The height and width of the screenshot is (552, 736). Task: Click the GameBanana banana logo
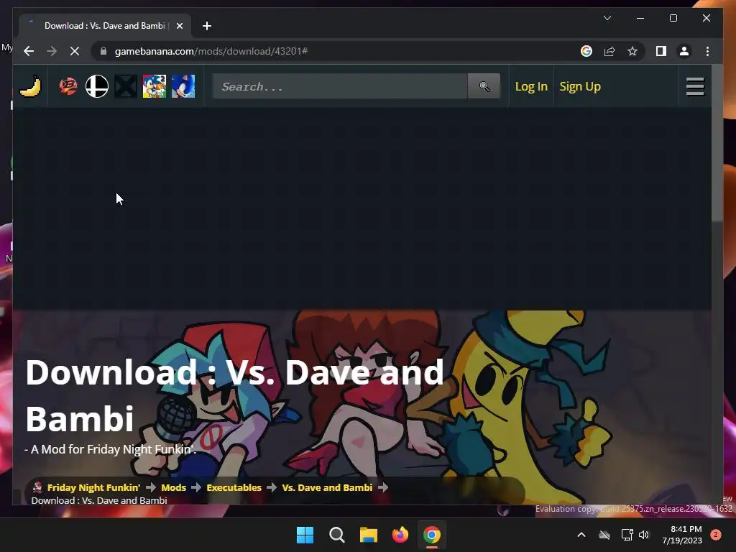[x=30, y=86]
